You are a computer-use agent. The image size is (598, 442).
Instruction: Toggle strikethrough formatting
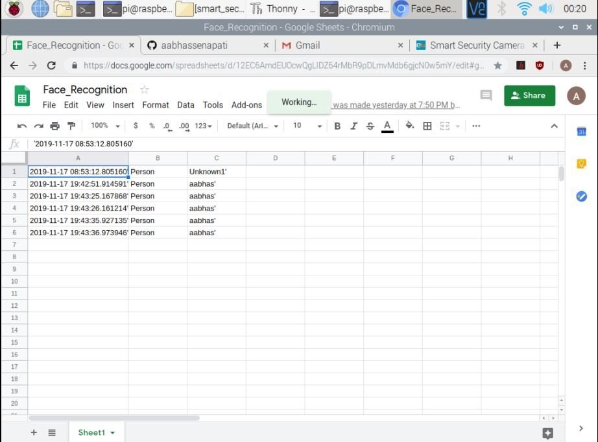(370, 126)
